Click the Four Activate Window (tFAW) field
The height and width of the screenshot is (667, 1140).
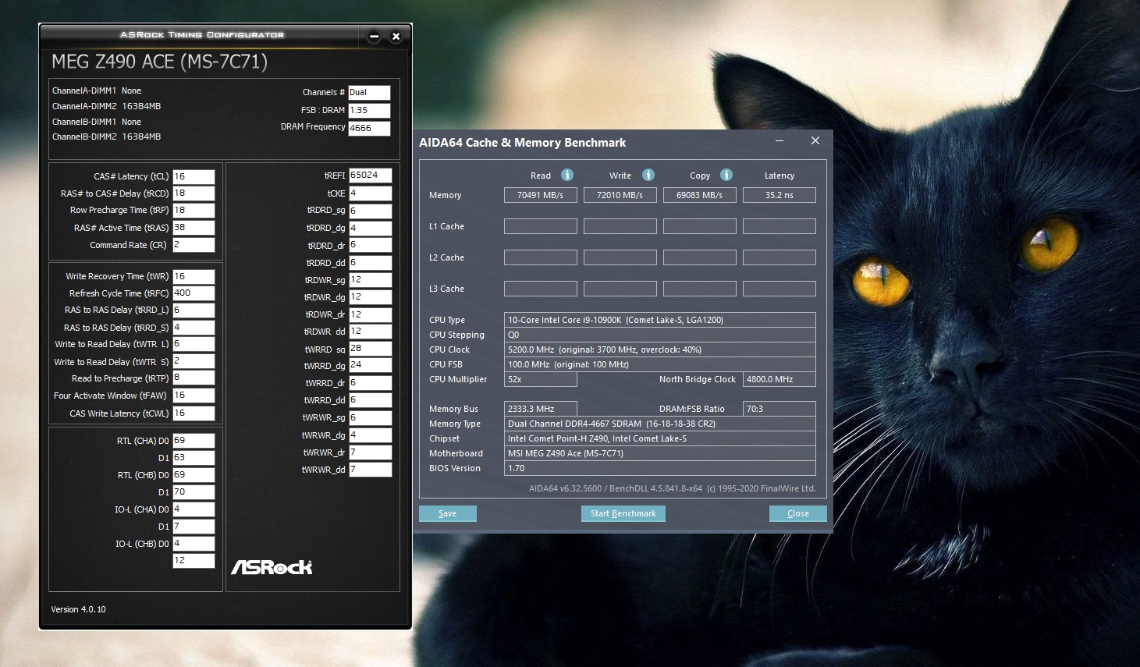pos(194,396)
